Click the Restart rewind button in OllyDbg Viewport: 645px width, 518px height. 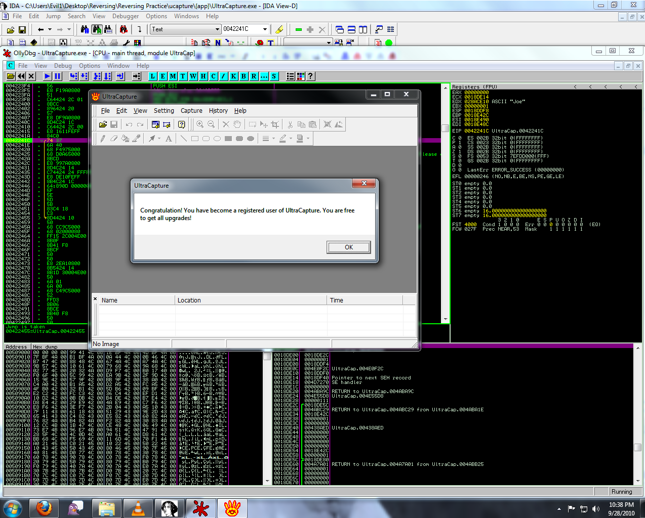point(21,76)
